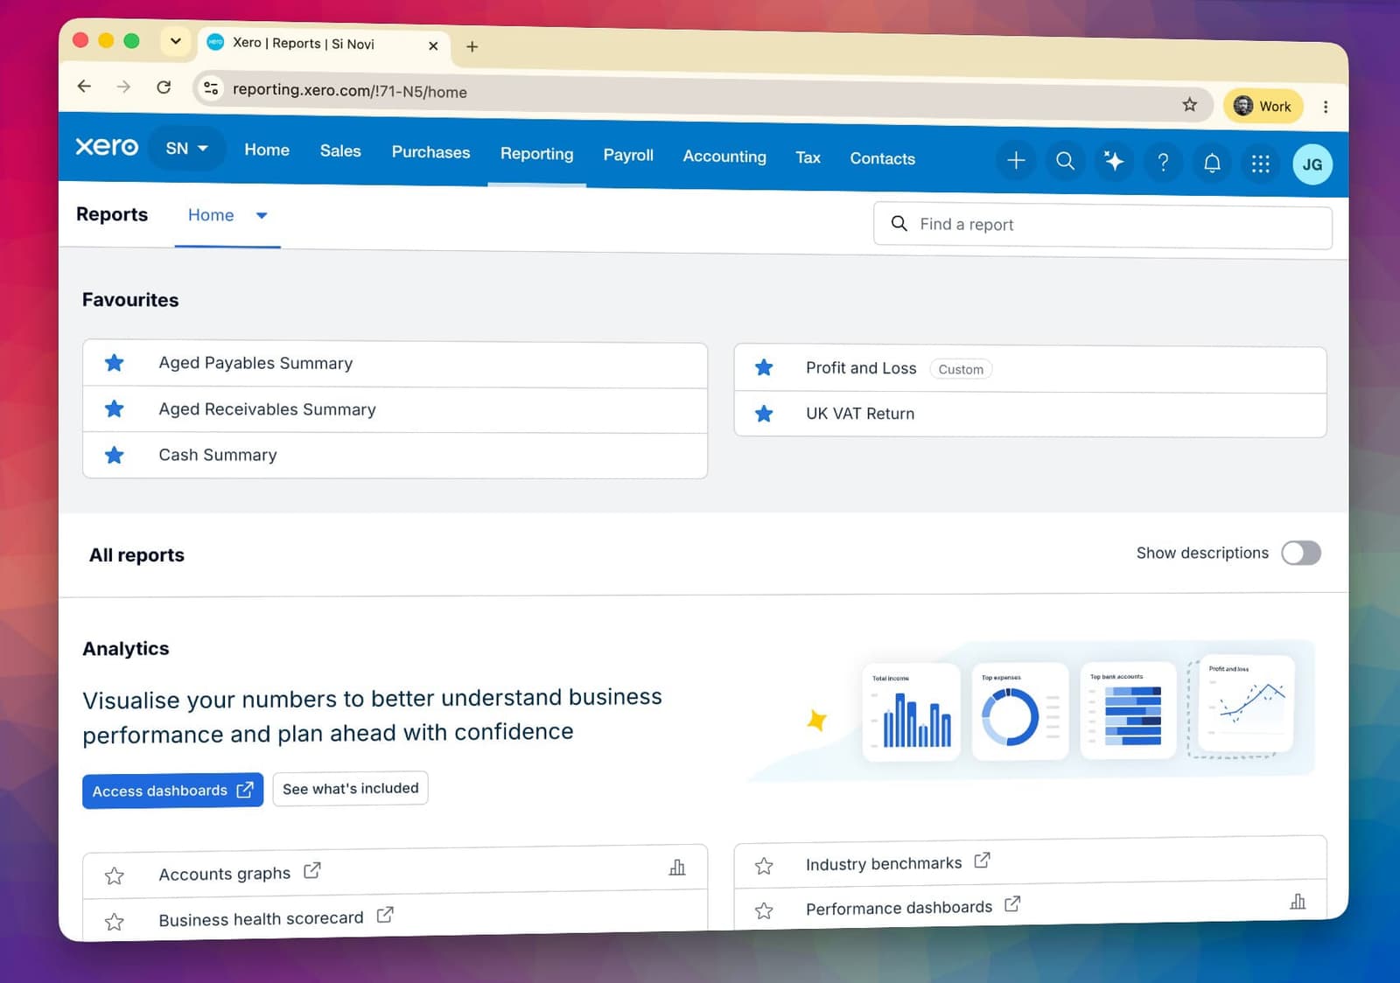Image resolution: width=1400 pixels, height=983 pixels.
Task: Unfavourite Profit and Loss star
Action: click(x=764, y=367)
